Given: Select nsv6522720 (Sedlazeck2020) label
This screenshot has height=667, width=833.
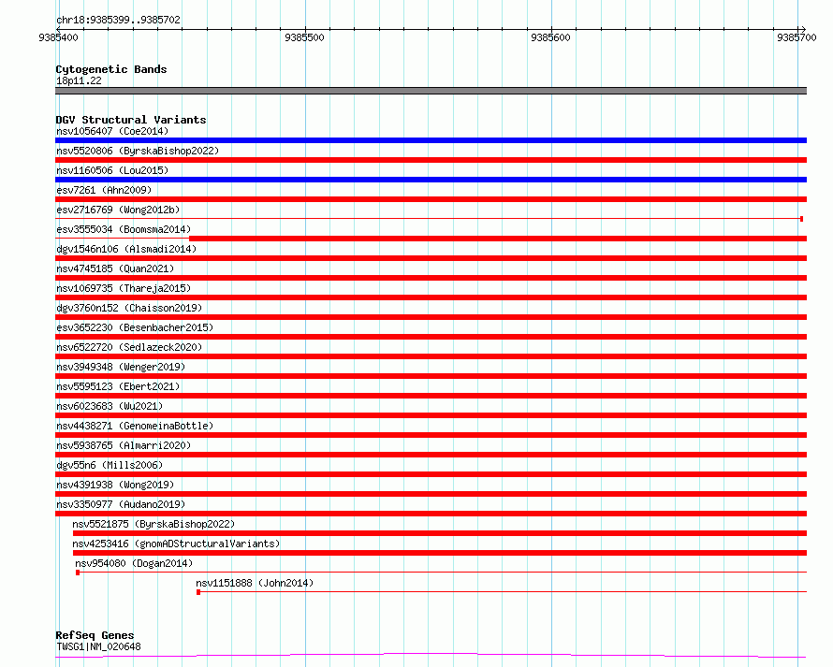Looking at the screenshot, I should tap(129, 347).
